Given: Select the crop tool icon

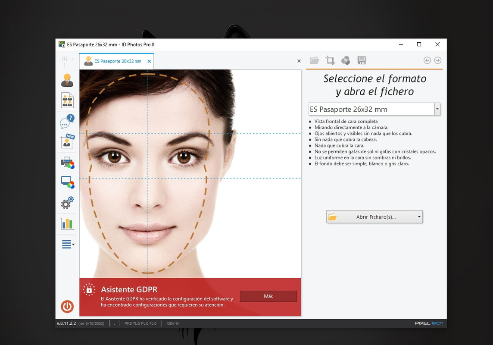Looking at the screenshot, I should [330, 60].
